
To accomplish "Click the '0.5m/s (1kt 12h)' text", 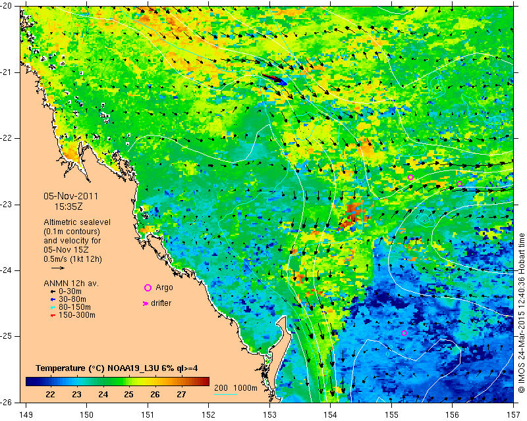I will click(72, 259).
